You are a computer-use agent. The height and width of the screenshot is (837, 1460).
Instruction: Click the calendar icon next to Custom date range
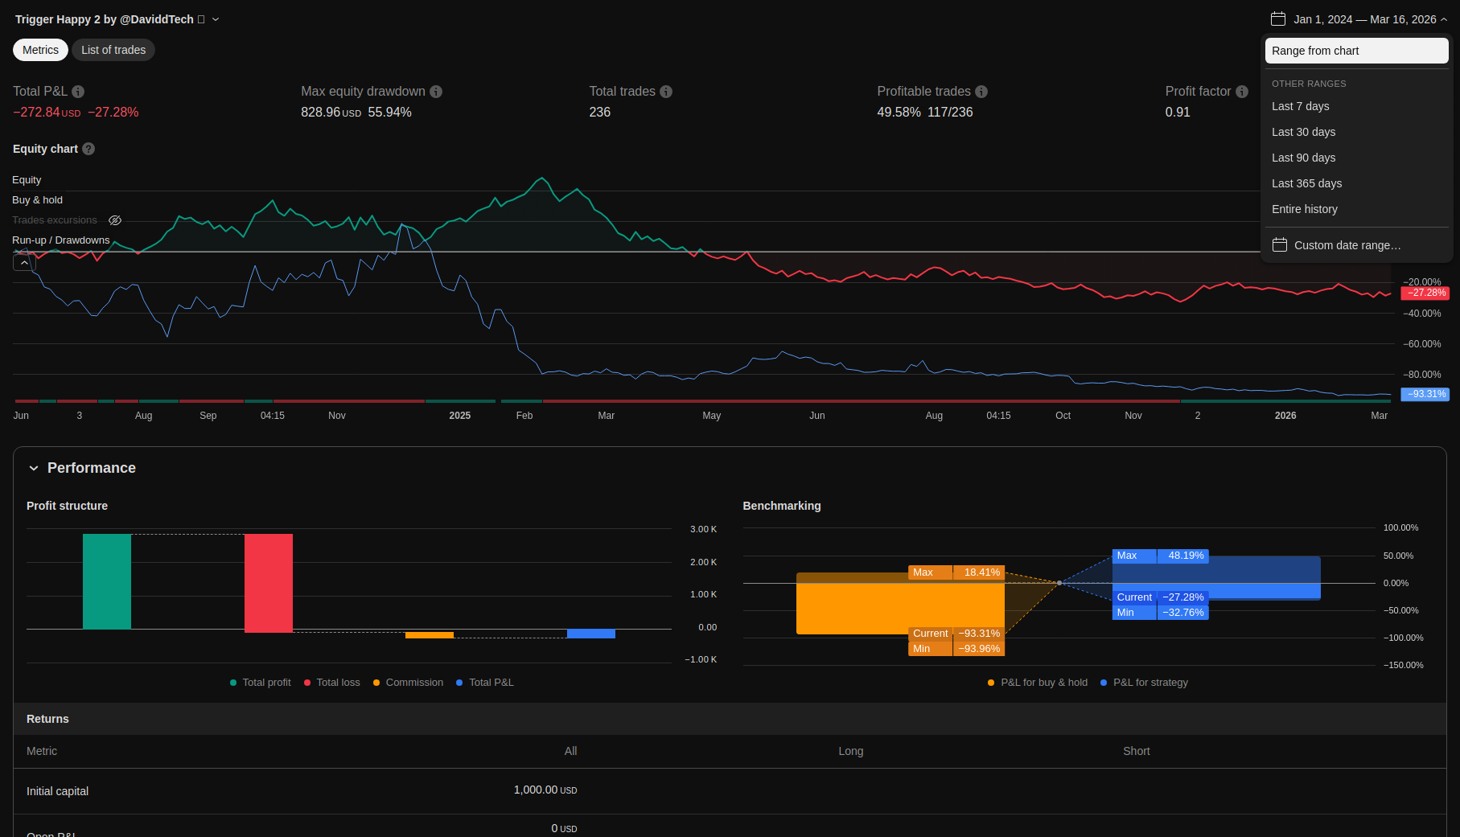(1280, 245)
